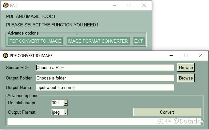The image size is (209, 130).
Task: Click the PAIT window app icon
Action: [x=6, y=5]
